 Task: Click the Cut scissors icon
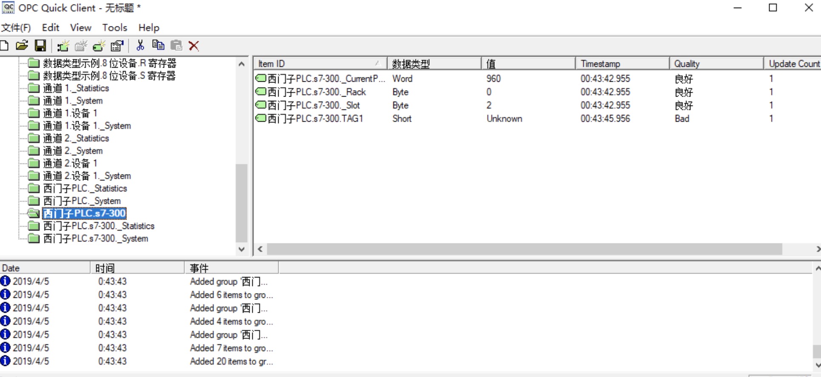tap(140, 46)
